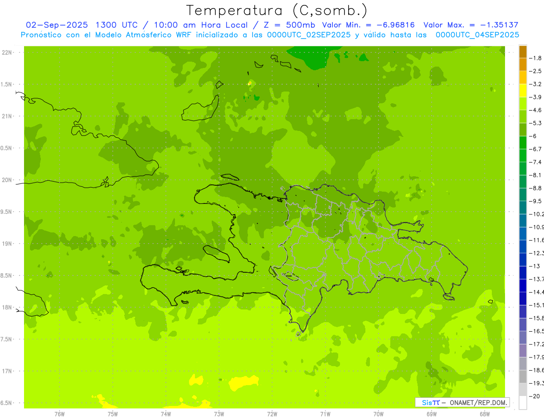
Task: Click the 74W longitude axis label
Action: click(x=165, y=414)
